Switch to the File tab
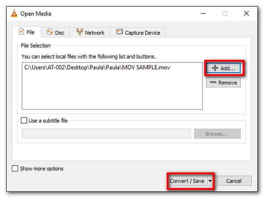The image size is (264, 198). pos(26,32)
